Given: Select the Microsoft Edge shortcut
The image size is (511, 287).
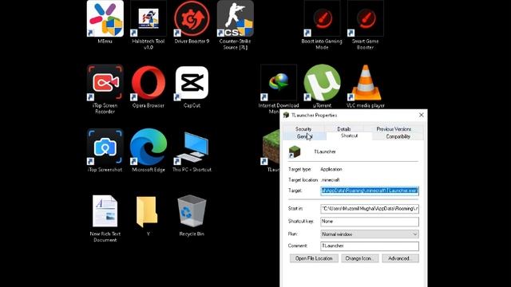Looking at the screenshot, I should tap(149, 147).
